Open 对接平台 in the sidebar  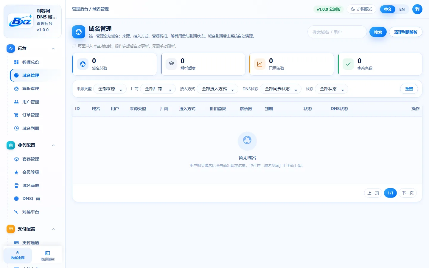click(x=35, y=212)
